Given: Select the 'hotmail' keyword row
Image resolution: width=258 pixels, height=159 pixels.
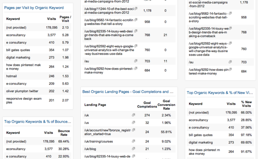Looking at the screenshot, I should coord(38,76).
